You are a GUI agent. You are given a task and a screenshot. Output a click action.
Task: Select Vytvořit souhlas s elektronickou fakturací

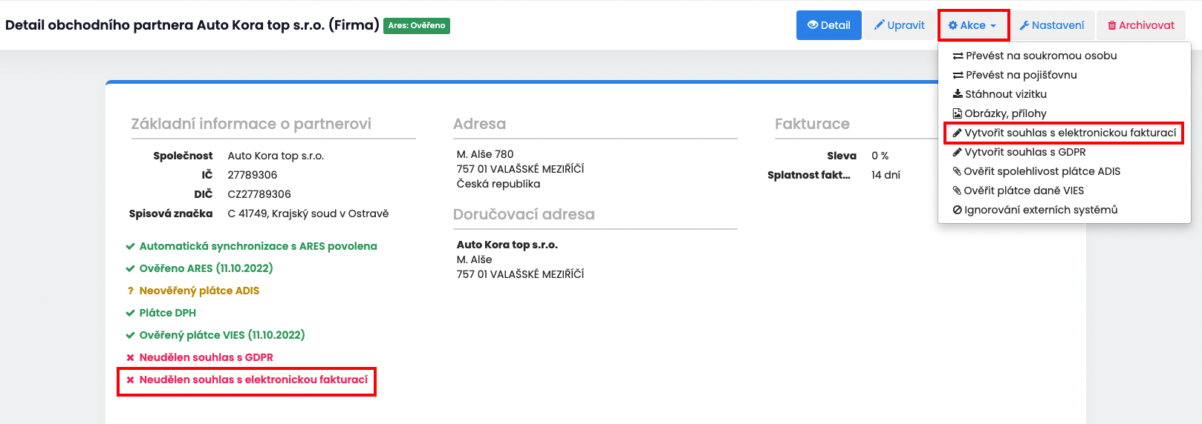(1070, 133)
